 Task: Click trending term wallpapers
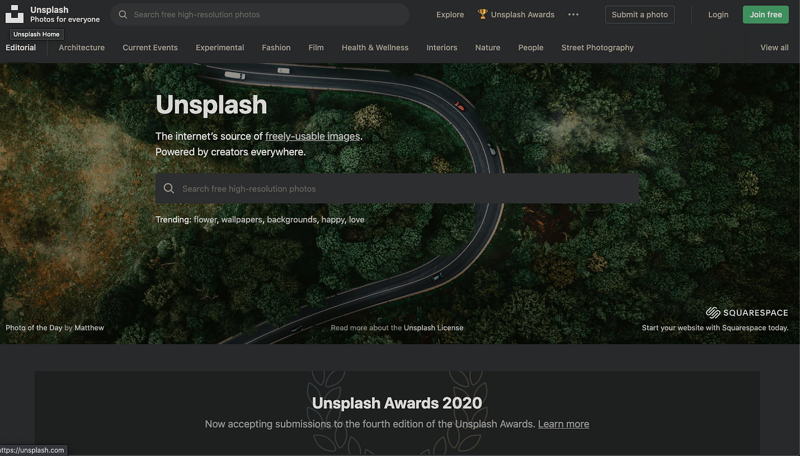[242, 220]
